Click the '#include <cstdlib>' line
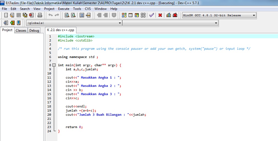This screenshot has height=141, width=278. pyautogui.click(x=75, y=40)
